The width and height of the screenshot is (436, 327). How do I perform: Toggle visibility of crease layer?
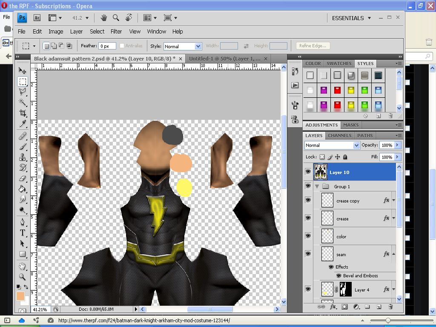click(x=308, y=218)
